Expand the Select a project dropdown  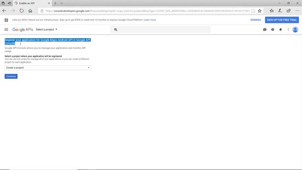(x=46, y=29)
